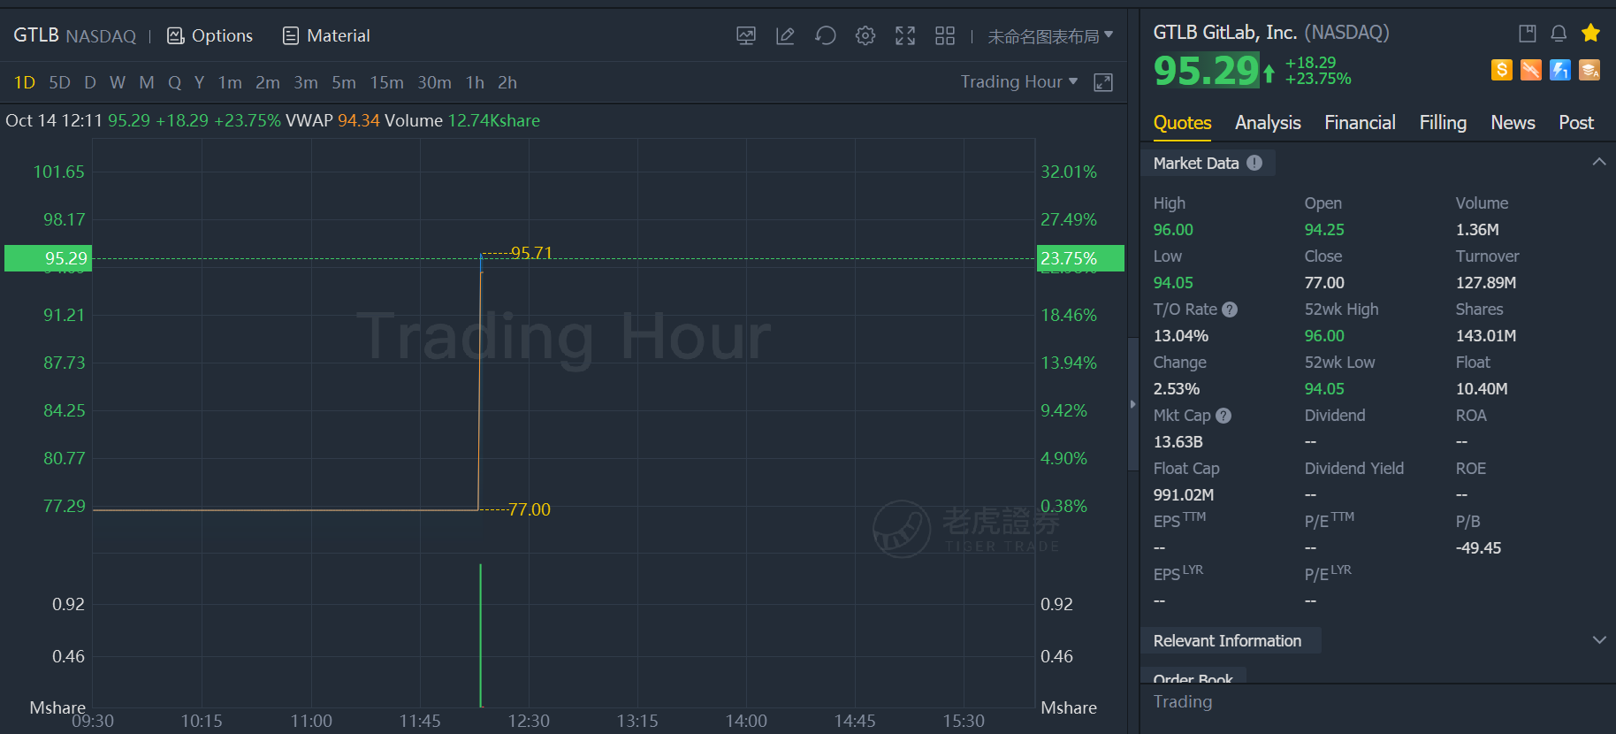Select the 15m interval

386,82
